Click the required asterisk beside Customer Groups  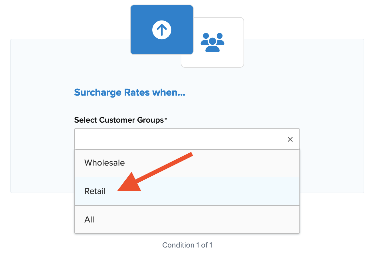(x=166, y=119)
